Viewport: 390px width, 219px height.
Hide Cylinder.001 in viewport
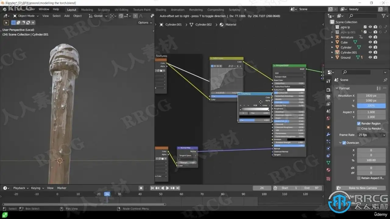pos(370,52)
